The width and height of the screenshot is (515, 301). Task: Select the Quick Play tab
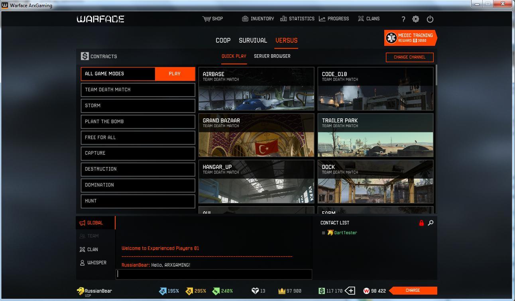(x=234, y=56)
